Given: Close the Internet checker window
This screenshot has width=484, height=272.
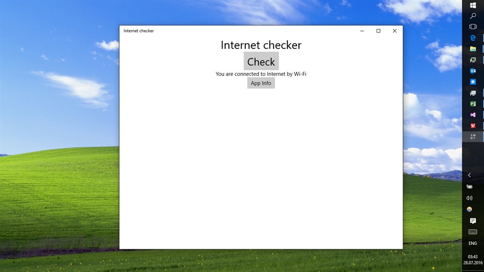Looking at the screenshot, I should (x=394, y=31).
